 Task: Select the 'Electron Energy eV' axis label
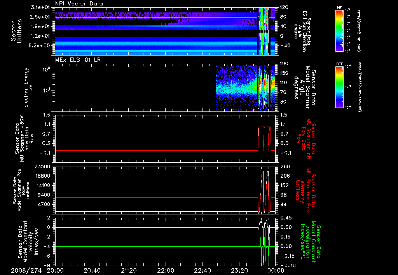[28, 87]
